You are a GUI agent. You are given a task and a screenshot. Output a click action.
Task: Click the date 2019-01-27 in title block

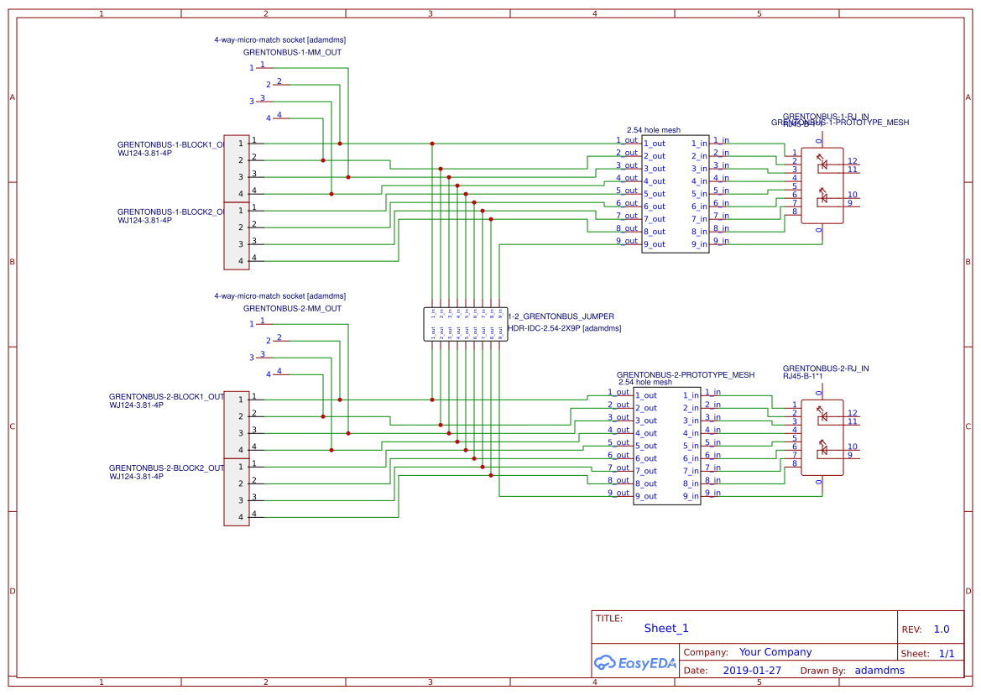(x=752, y=670)
